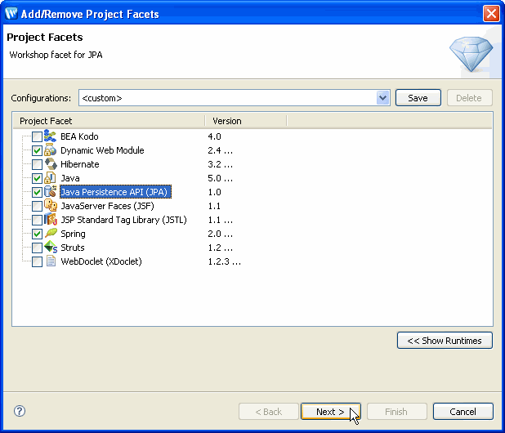This screenshot has height=433, width=505.
Task: Click JSF version 1.1 value
Action: (214, 206)
